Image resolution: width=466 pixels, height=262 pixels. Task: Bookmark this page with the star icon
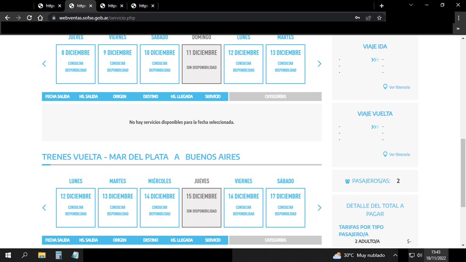click(379, 18)
